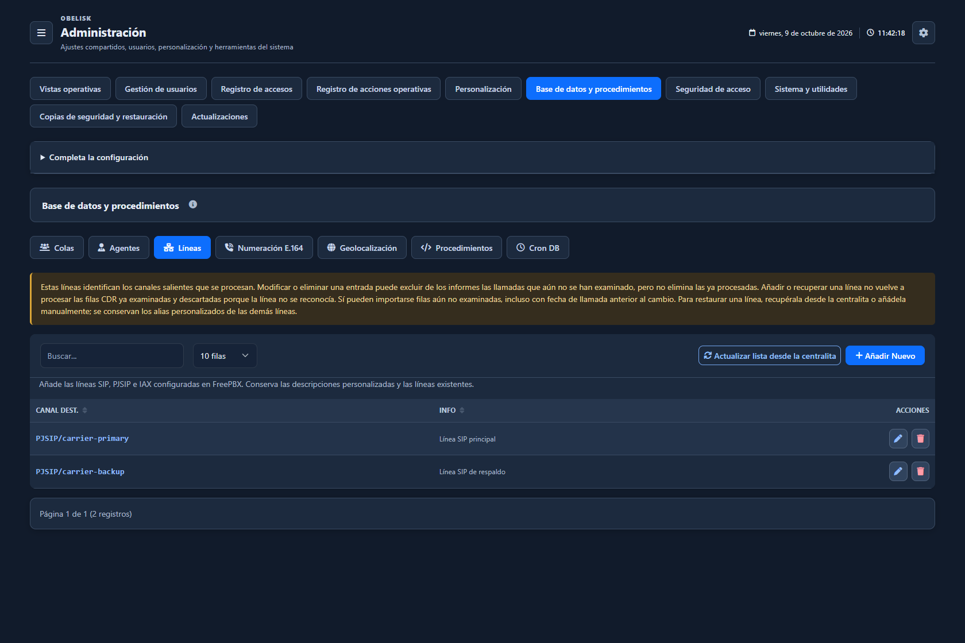Open Copias de seguridad y restauración tab
Image resolution: width=965 pixels, height=643 pixels.
103,116
